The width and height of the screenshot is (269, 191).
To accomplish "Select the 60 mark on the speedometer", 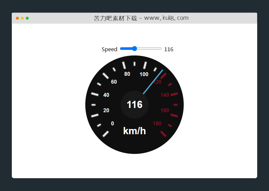I will [x=114, y=82].
